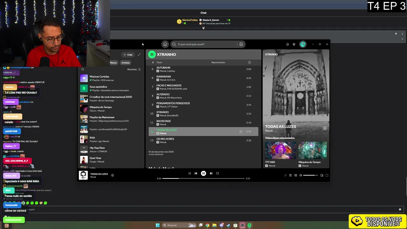Open OBS Studio from the taskbar

242,225
